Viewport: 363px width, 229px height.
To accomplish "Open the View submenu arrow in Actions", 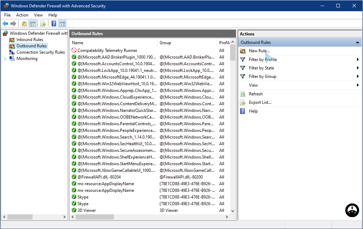I will coord(358,85).
